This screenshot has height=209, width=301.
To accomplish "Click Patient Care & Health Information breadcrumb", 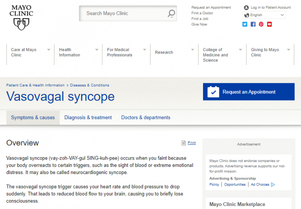I will point(35,85).
